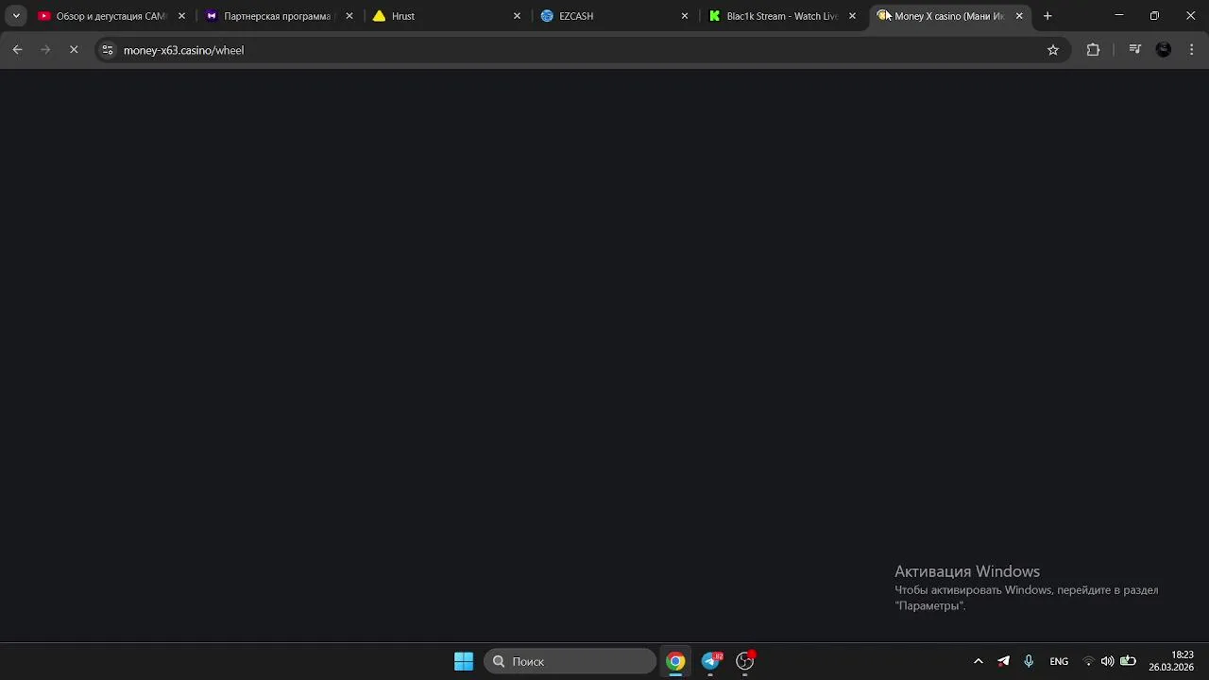Open the Windows Start menu
This screenshot has height=680, width=1209.
464,661
